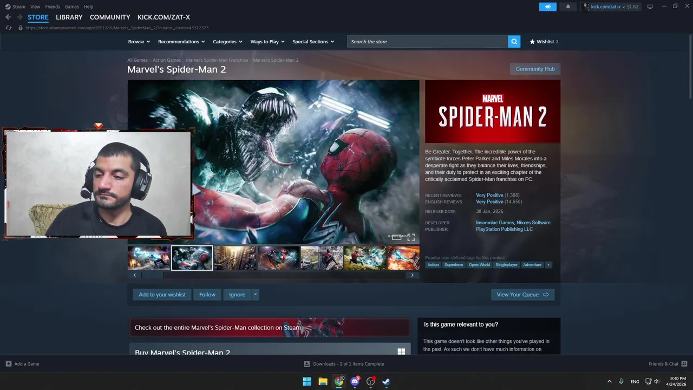This screenshot has height=390, width=693.
Task: Open the Games menu
Action: point(72,6)
